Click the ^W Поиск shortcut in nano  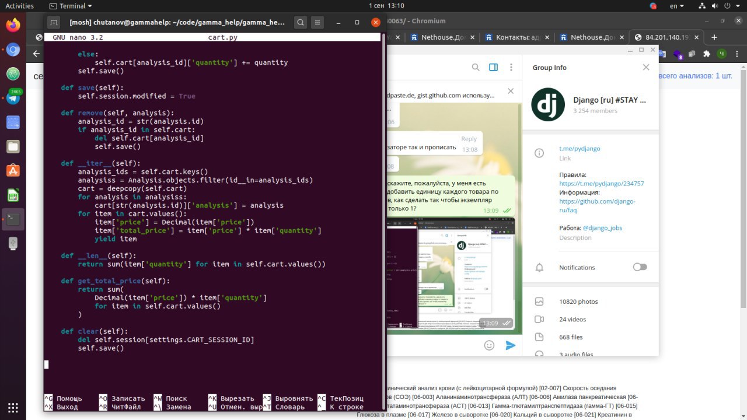(x=170, y=398)
